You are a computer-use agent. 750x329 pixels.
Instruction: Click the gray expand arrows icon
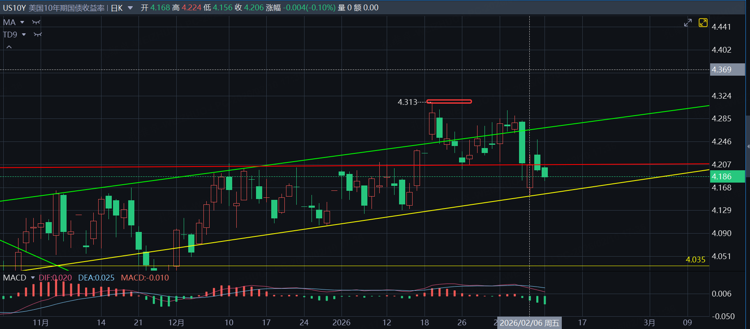[688, 23]
